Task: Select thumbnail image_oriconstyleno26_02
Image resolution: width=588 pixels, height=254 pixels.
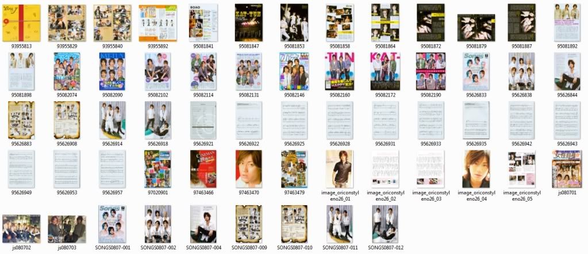Action: pyautogui.click(x=385, y=169)
